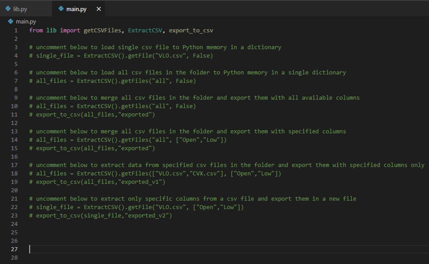Viewport: 429px width, 264px height.
Task: Click the comment about loading all csv files
Action: pyautogui.click(x=169, y=72)
